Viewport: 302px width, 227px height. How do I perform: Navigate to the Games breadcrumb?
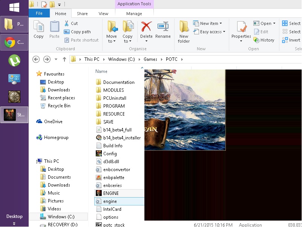[x=150, y=59]
